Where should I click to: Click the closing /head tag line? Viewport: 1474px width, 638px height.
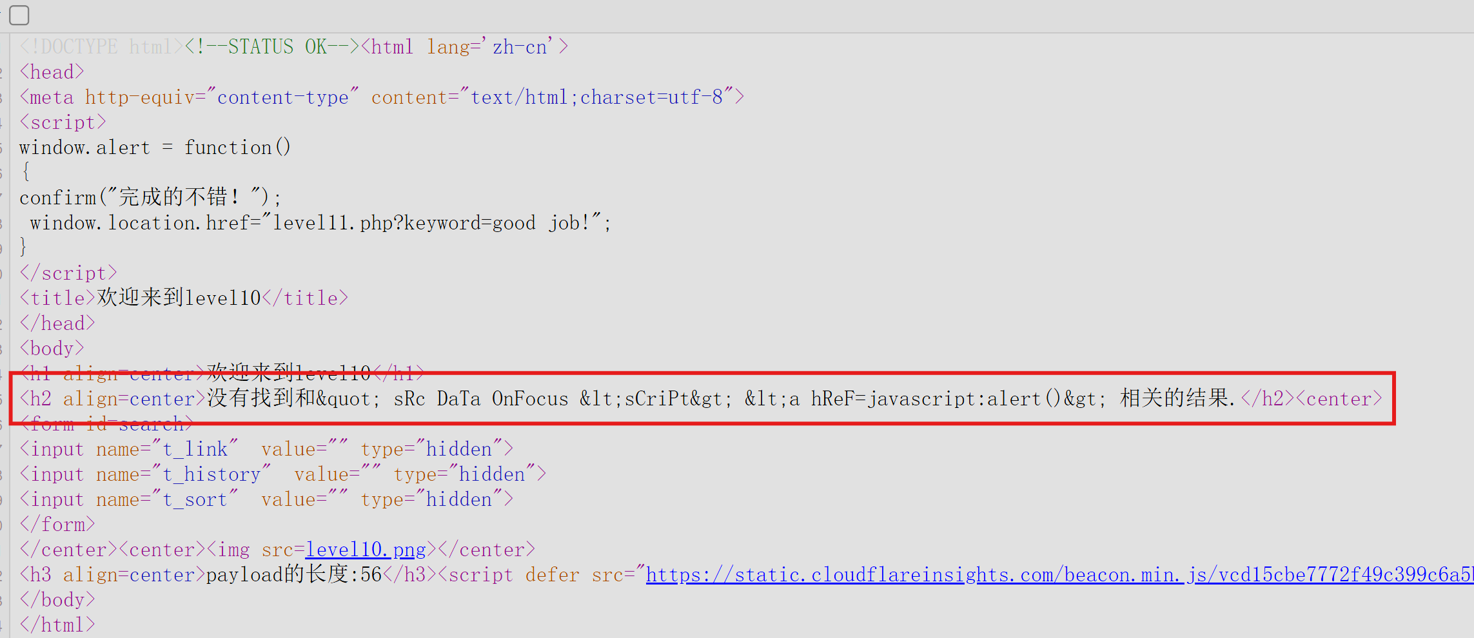tap(57, 324)
